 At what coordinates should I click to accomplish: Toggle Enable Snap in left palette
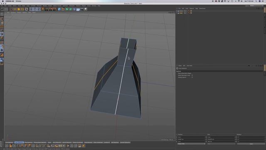2,55
